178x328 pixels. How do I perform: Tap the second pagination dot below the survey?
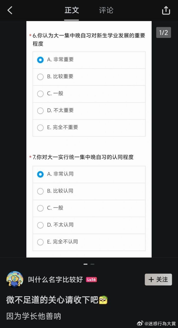pyautogui.click(x=92, y=264)
